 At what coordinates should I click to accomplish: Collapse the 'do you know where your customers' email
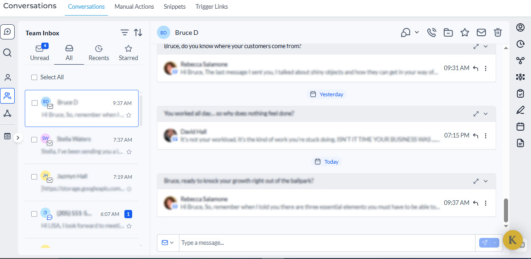coord(486,46)
